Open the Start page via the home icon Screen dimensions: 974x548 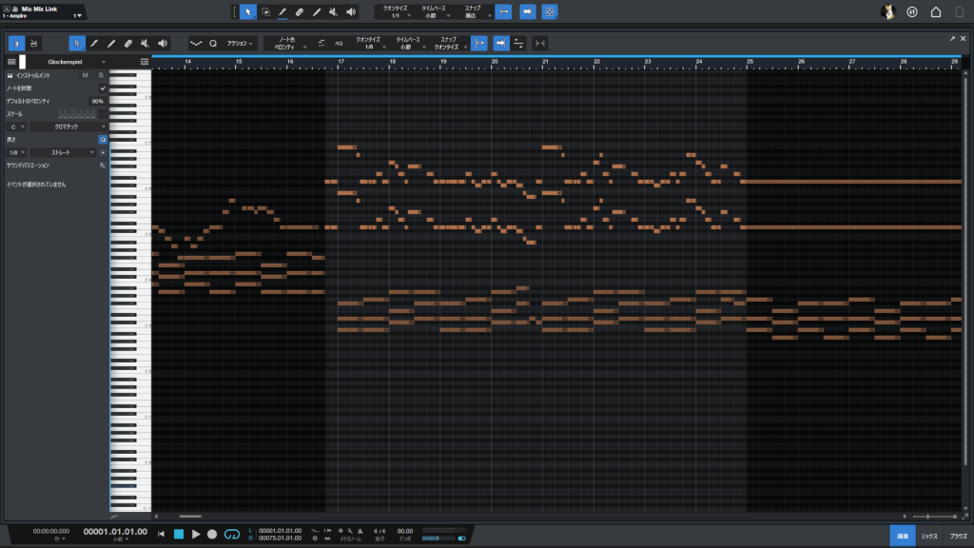[x=935, y=12]
